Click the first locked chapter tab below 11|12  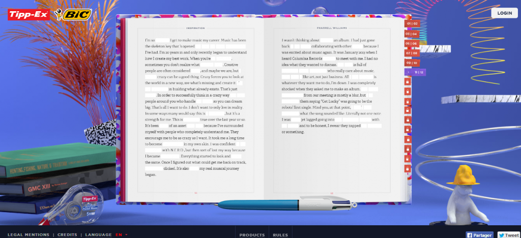(408, 82)
